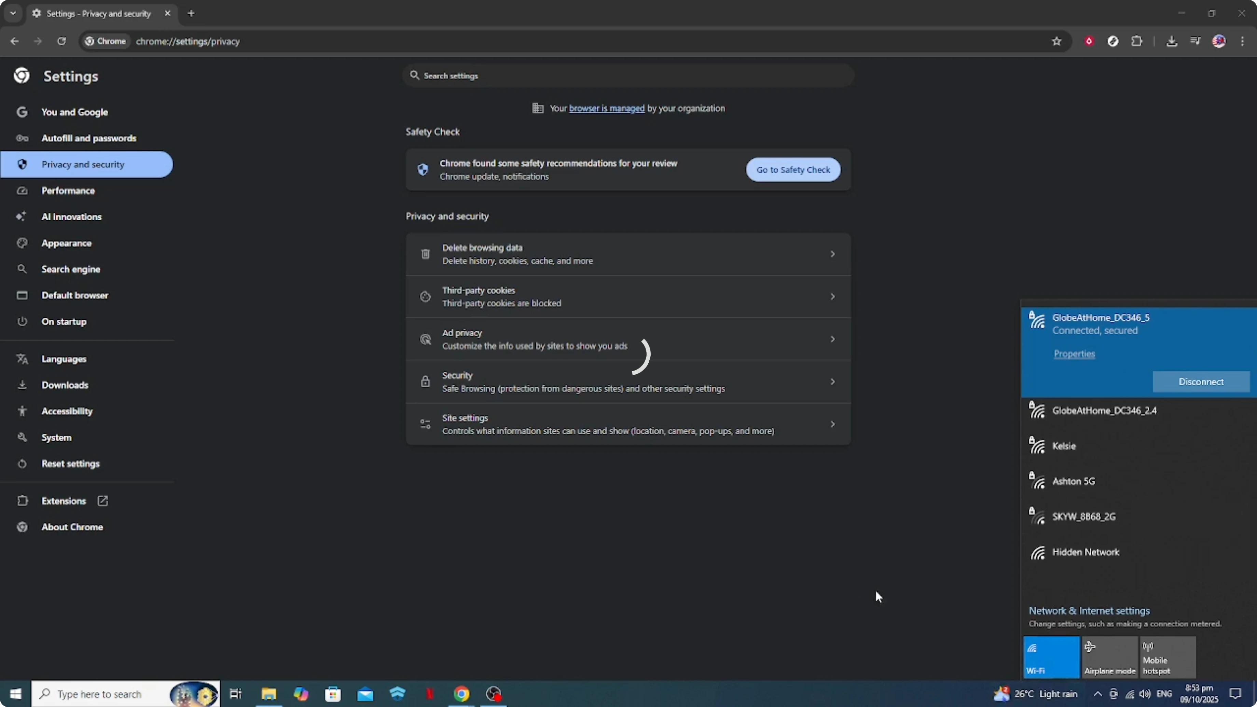
Task: Click the Go to Safety Check button
Action: [793, 169]
